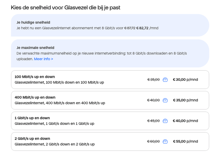Open the 'Meer info >' link
The height and width of the screenshot is (152, 213).
[x=43, y=59]
